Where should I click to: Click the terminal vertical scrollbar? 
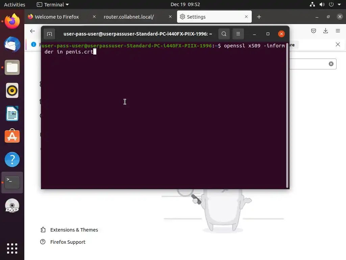[x=287, y=115]
